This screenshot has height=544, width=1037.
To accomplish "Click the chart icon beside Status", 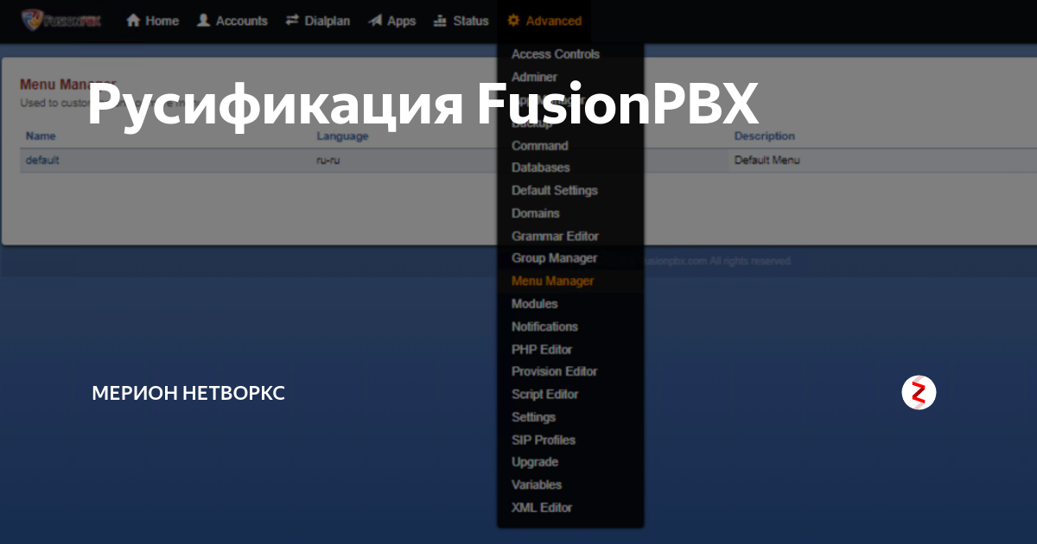I will (441, 21).
